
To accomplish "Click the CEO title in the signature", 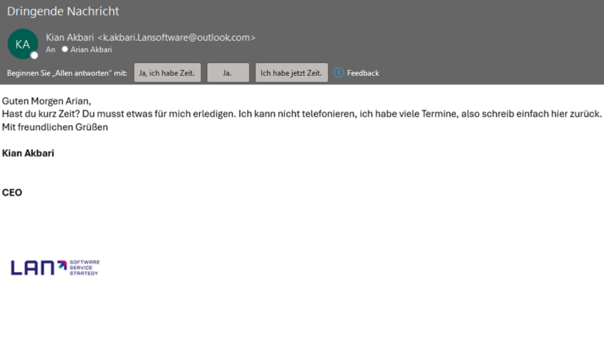I will pos(12,193).
